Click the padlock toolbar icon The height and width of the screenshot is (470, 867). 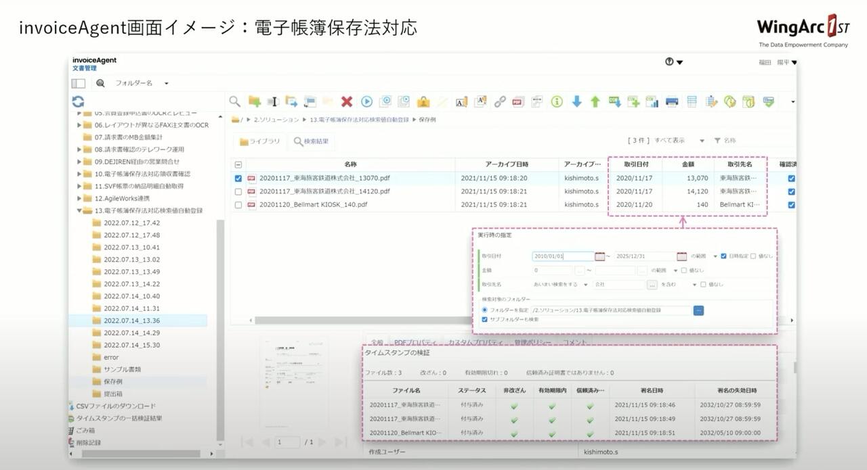pos(423,101)
